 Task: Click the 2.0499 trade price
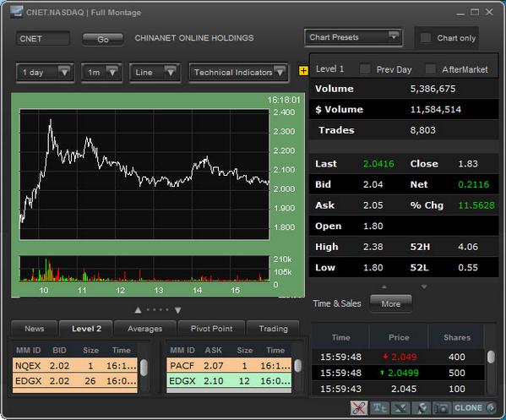tap(403, 373)
